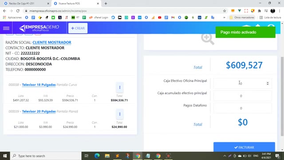Screen dimensions: 284x160
Task: Open the browser extensions puzzle icon
Action: [259, 11]
